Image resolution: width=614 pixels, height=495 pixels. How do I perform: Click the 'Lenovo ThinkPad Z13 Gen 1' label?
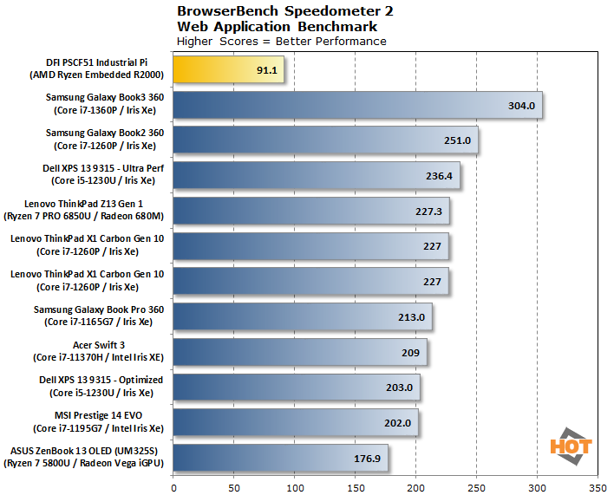click(83, 204)
